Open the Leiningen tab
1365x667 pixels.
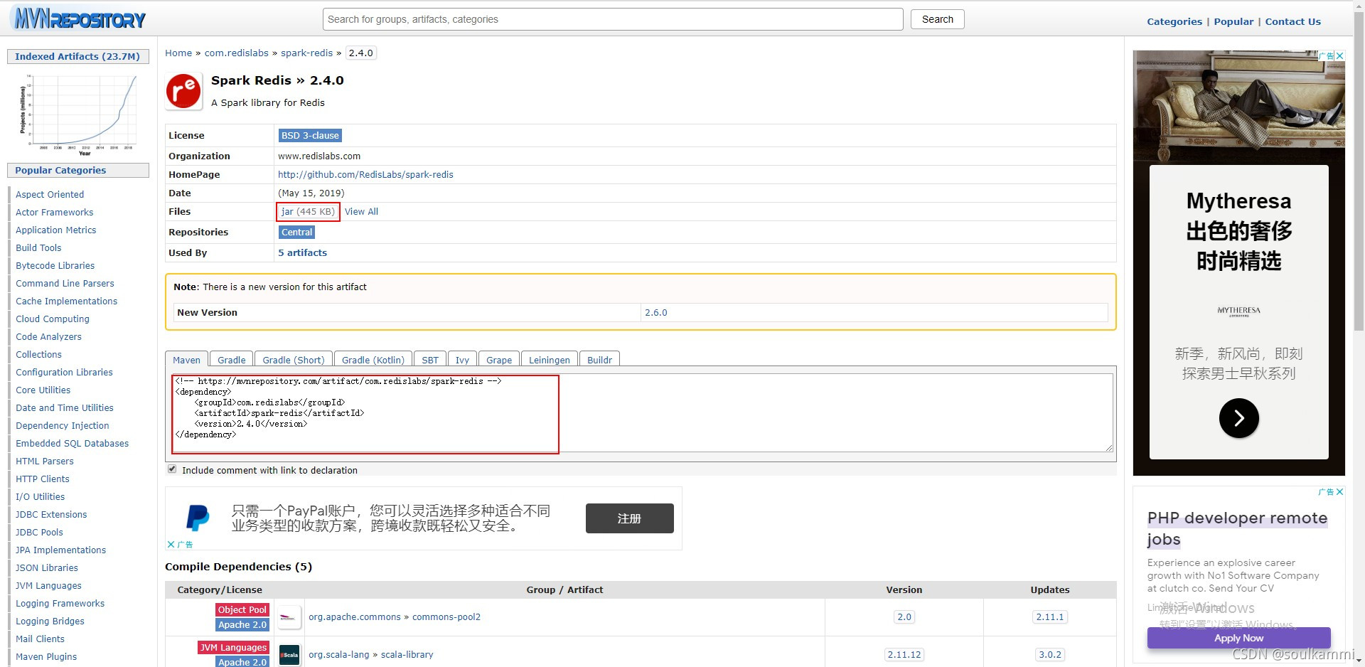coord(549,360)
